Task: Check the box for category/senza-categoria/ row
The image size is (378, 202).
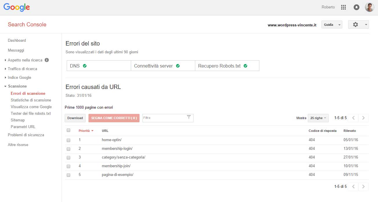Action: [68, 158]
